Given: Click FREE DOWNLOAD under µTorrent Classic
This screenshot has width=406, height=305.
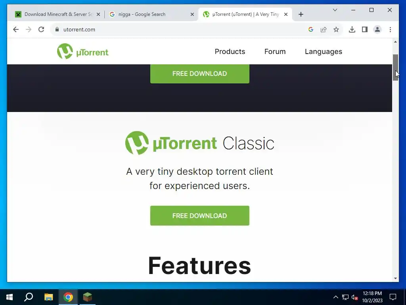Looking at the screenshot, I should point(200,216).
